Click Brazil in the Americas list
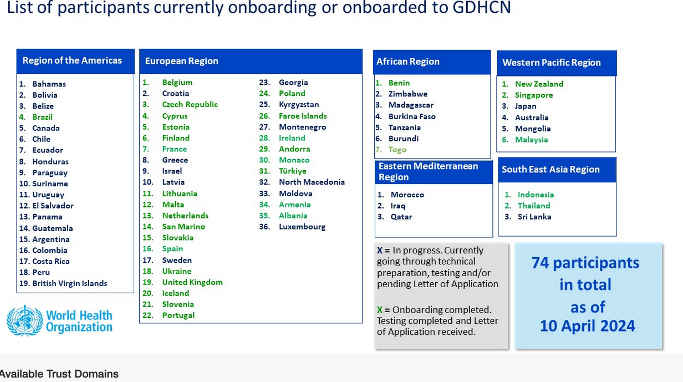This screenshot has width=683, height=382. [x=42, y=117]
